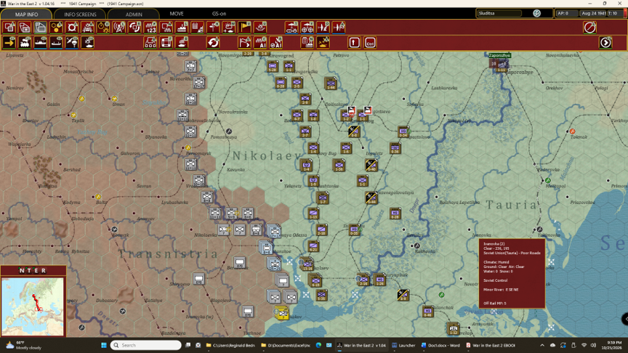Click the AP: 0 admin points display
This screenshot has height=353, width=628.
(x=566, y=13)
